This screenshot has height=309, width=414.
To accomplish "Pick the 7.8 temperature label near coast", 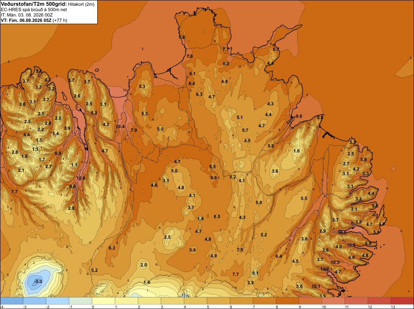I will pos(190,56).
